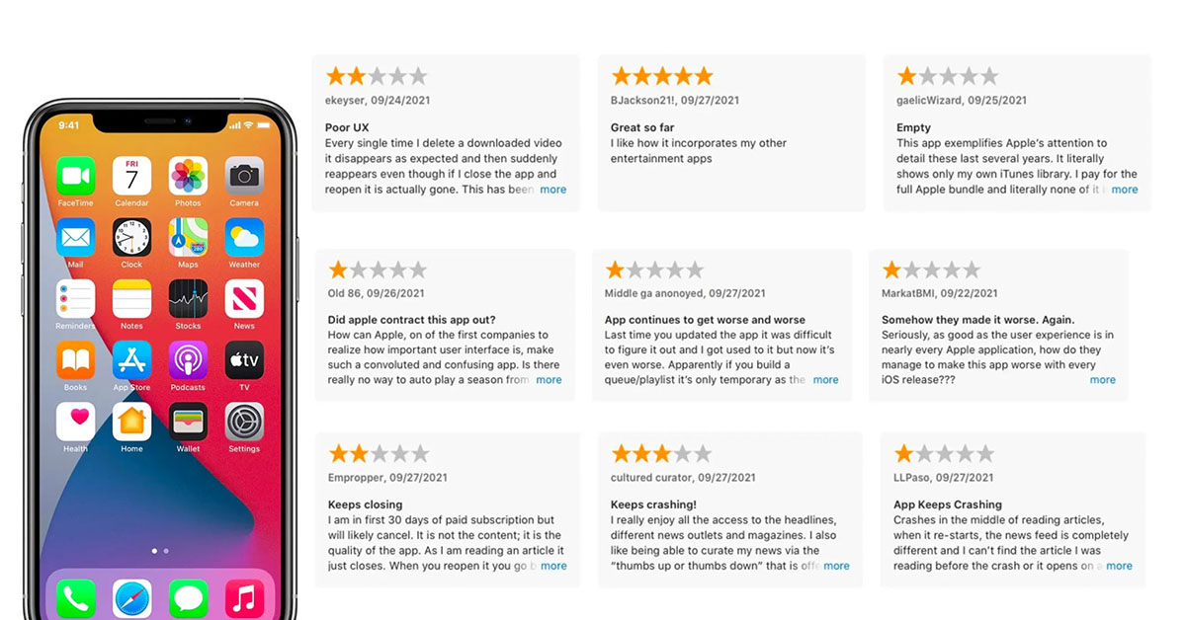The height and width of the screenshot is (620, 1186).
Task: Expand the 'Poor UX' review with more
Action: (553, 190)
